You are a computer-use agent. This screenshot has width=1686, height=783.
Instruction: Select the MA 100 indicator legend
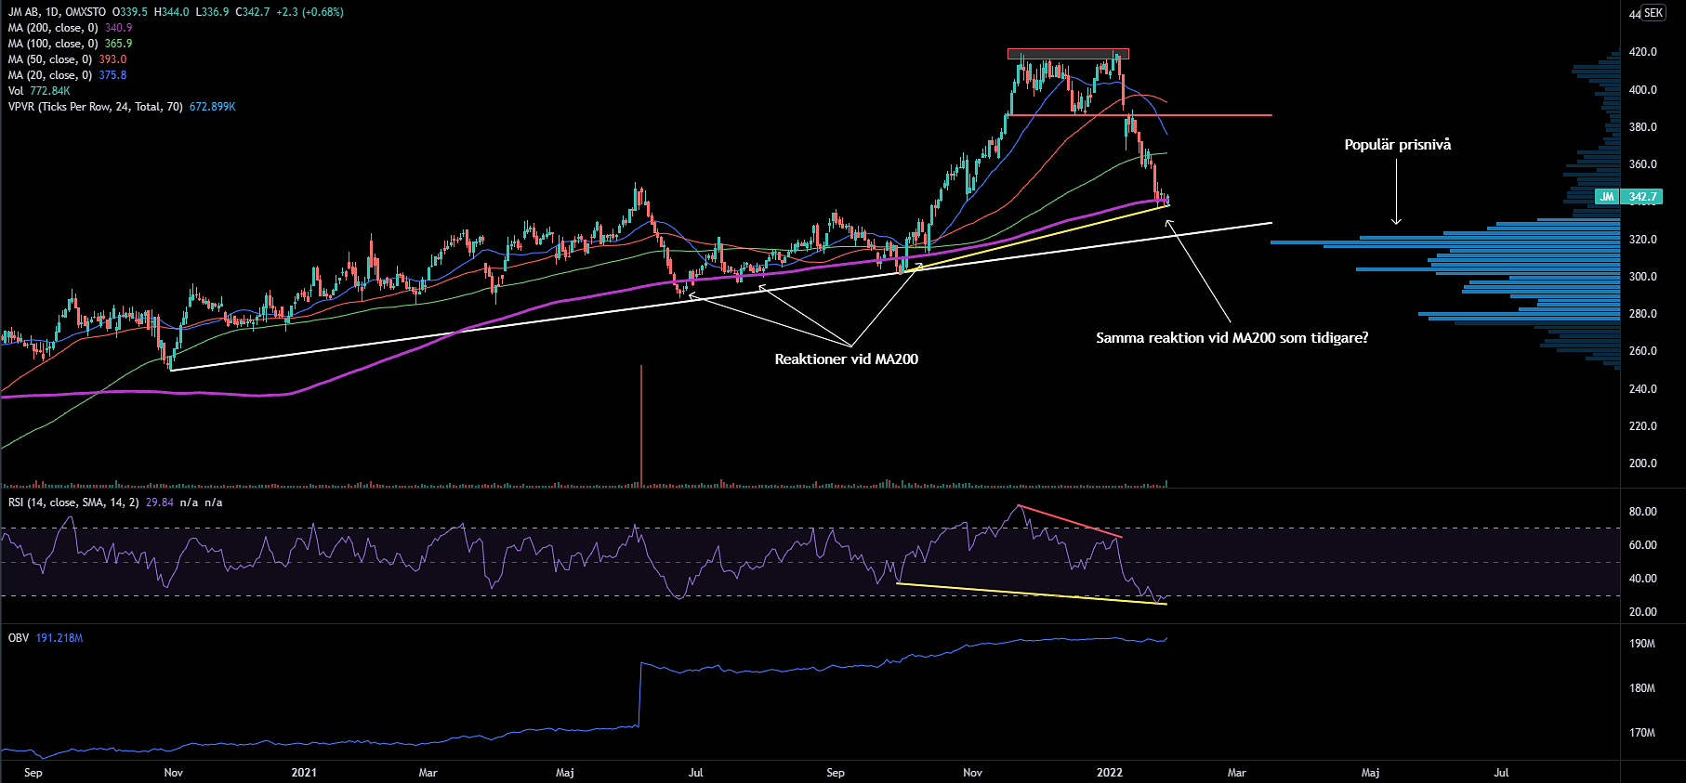click(x=53, y=44)
